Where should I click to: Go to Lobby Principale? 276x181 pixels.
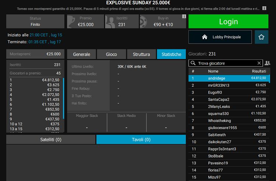220,37
